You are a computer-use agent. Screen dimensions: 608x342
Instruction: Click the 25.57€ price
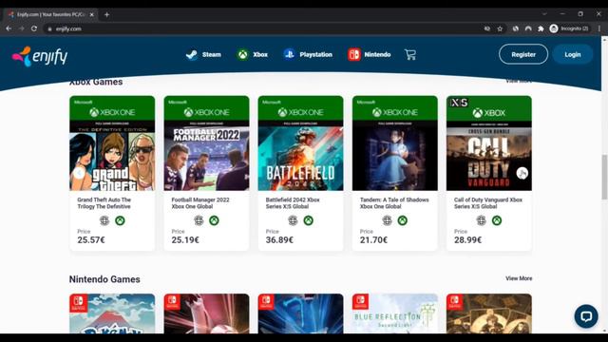point(91,240)
